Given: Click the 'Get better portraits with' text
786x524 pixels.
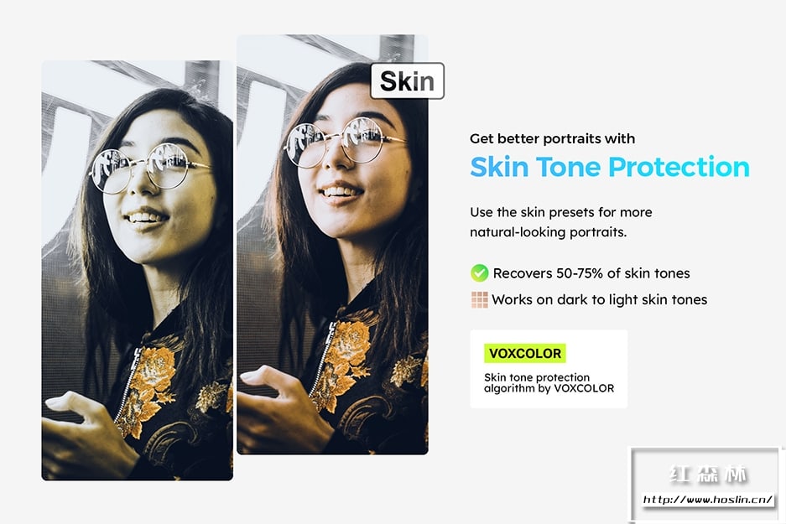Looking at the screenshot, I should click(553, 139).
